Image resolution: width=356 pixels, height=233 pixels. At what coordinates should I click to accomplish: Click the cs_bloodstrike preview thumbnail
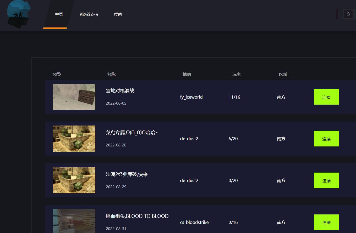(74, 221)
